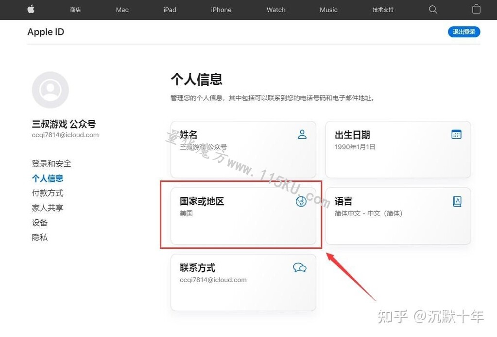This screenshot has width=497, height=337.
Task: Select 个人信息 in sidebar
Action: (x=48, y=178)
